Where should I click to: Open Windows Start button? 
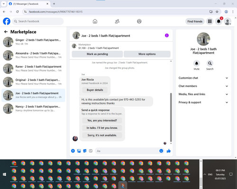tap(4, 174)
